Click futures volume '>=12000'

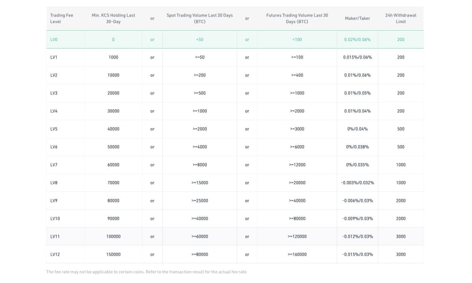click(297, 165)
